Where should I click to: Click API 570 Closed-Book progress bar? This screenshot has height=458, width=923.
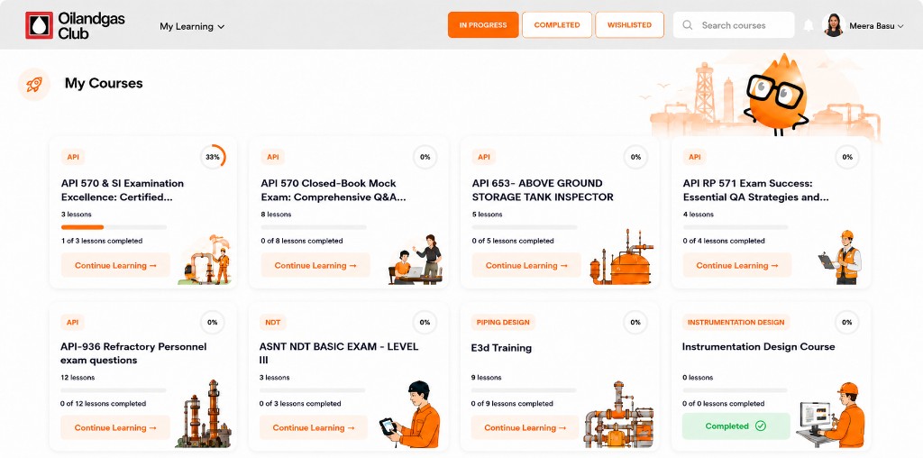point(313,227)
